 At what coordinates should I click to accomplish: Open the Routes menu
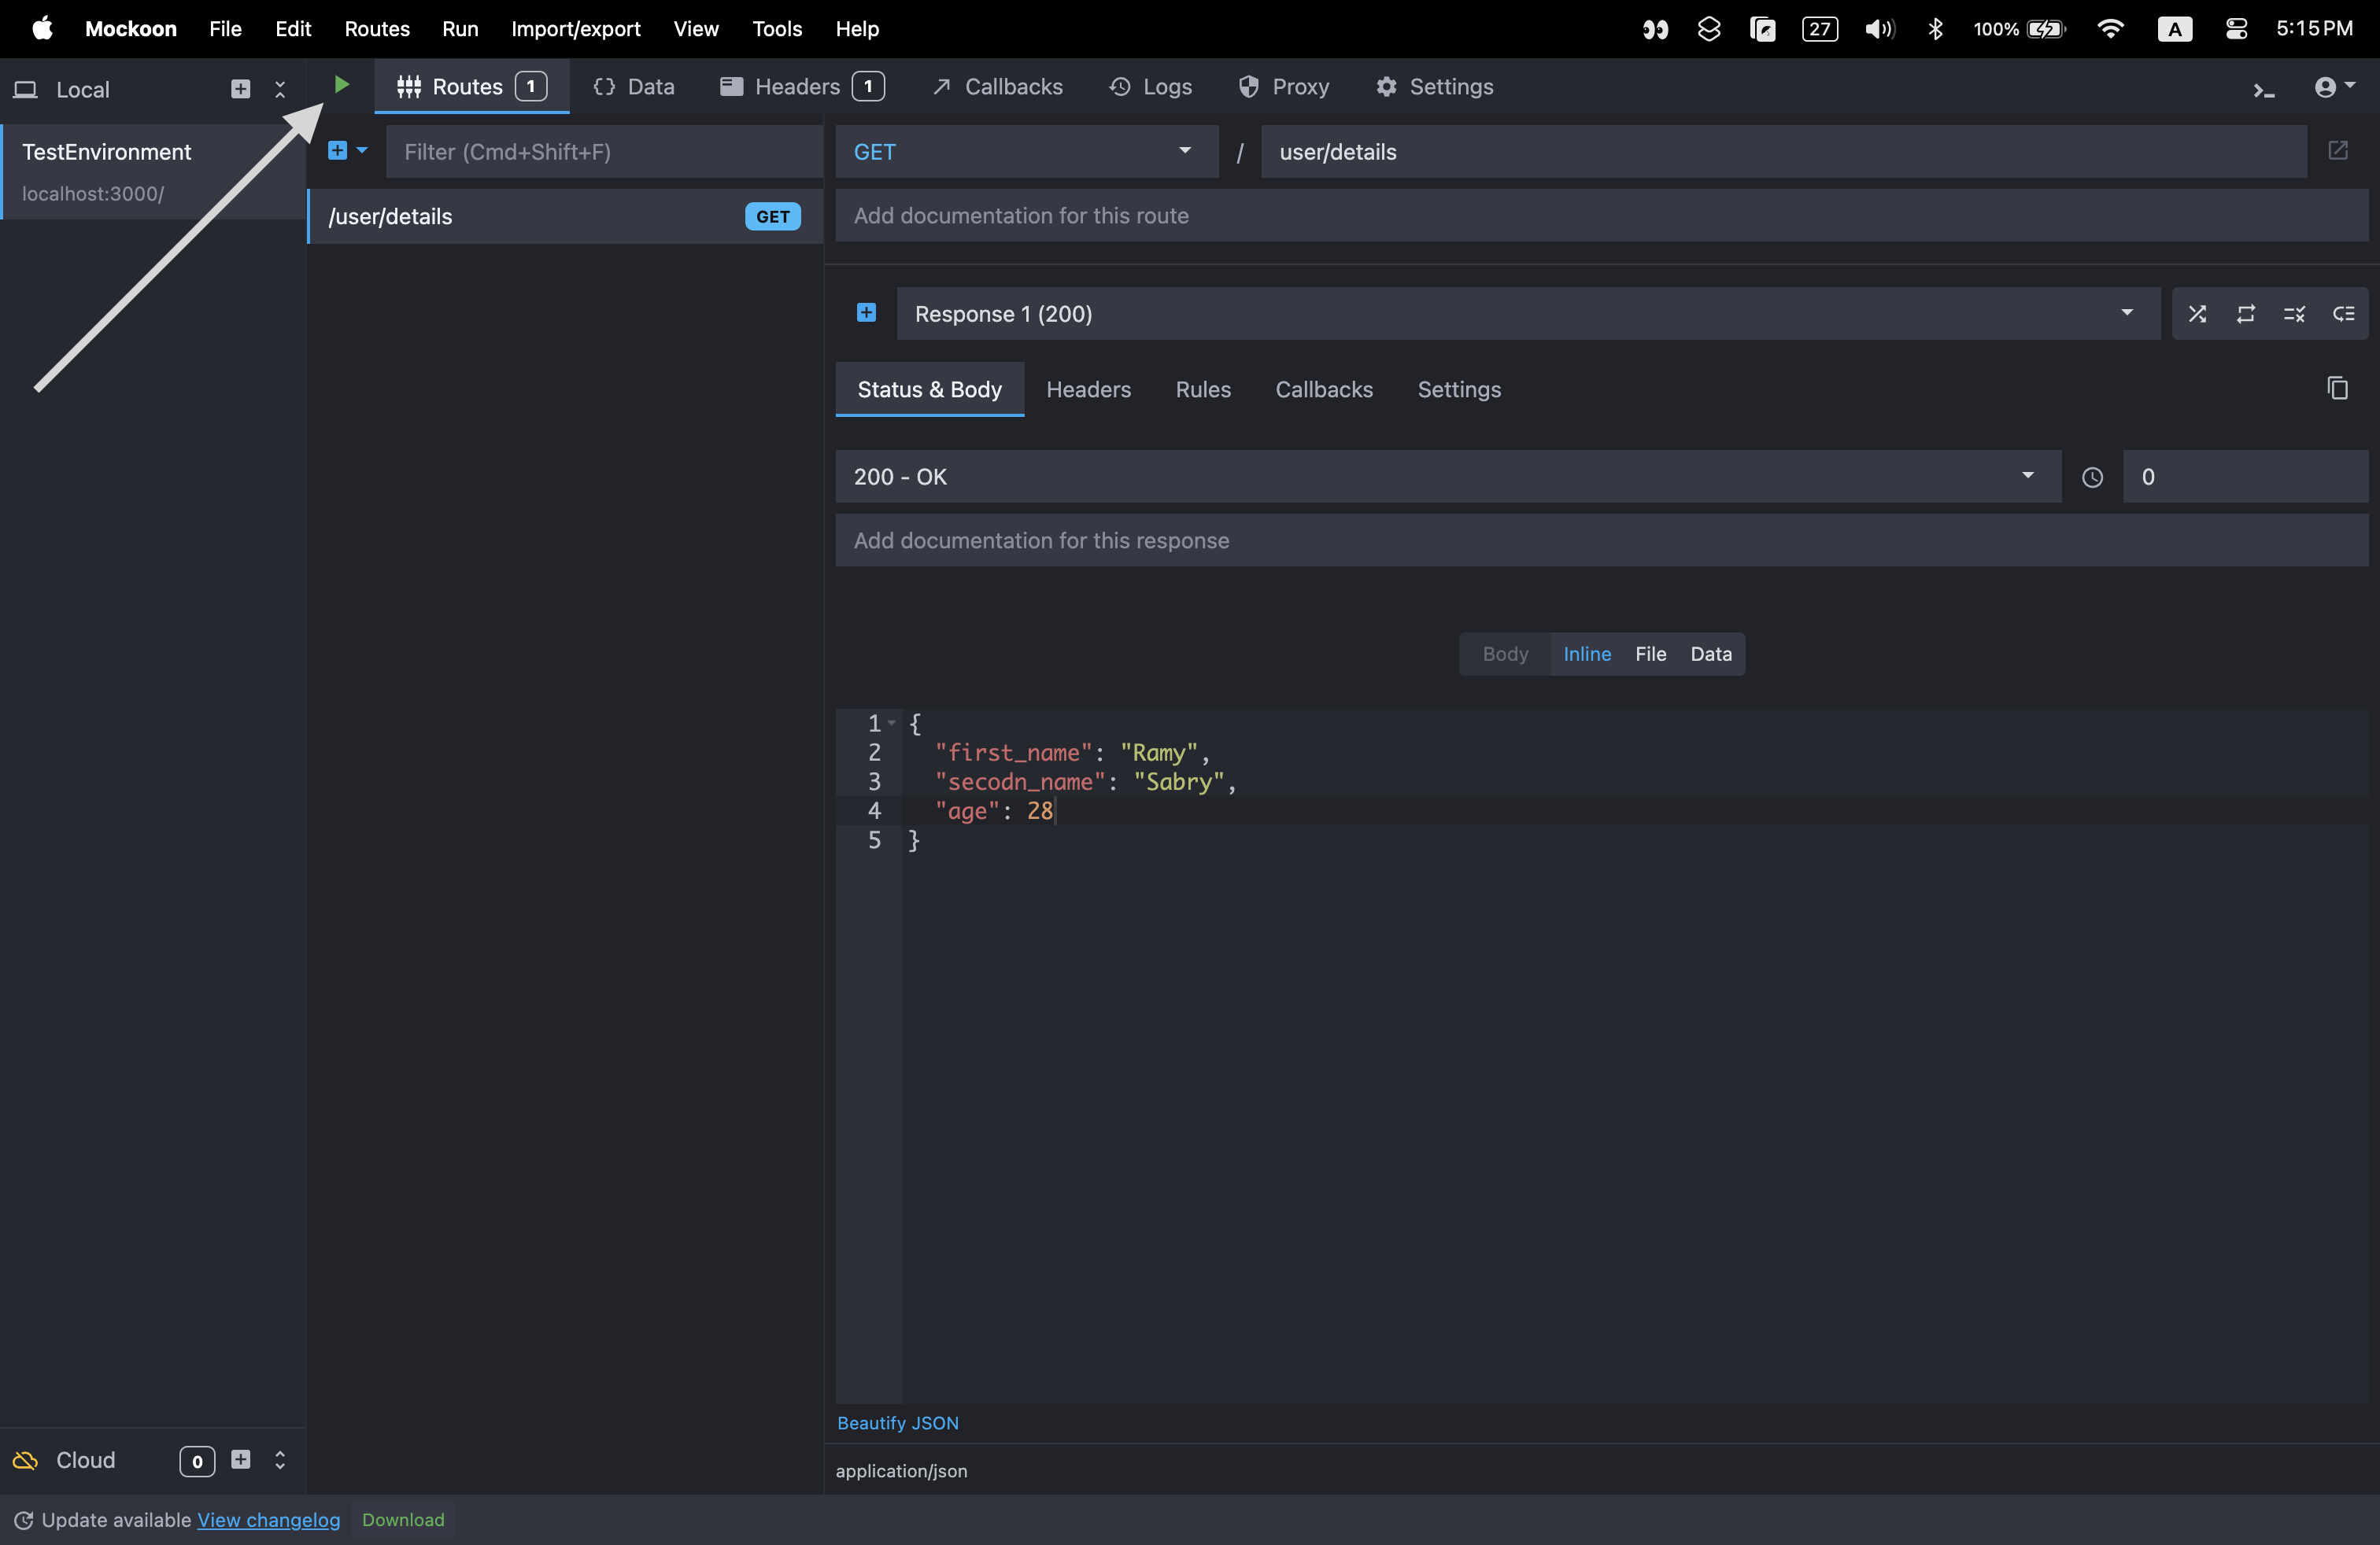377,29
